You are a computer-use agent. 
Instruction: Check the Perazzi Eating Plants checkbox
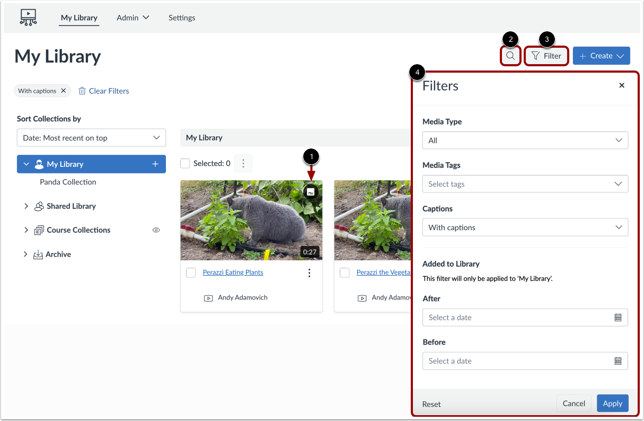191,273
